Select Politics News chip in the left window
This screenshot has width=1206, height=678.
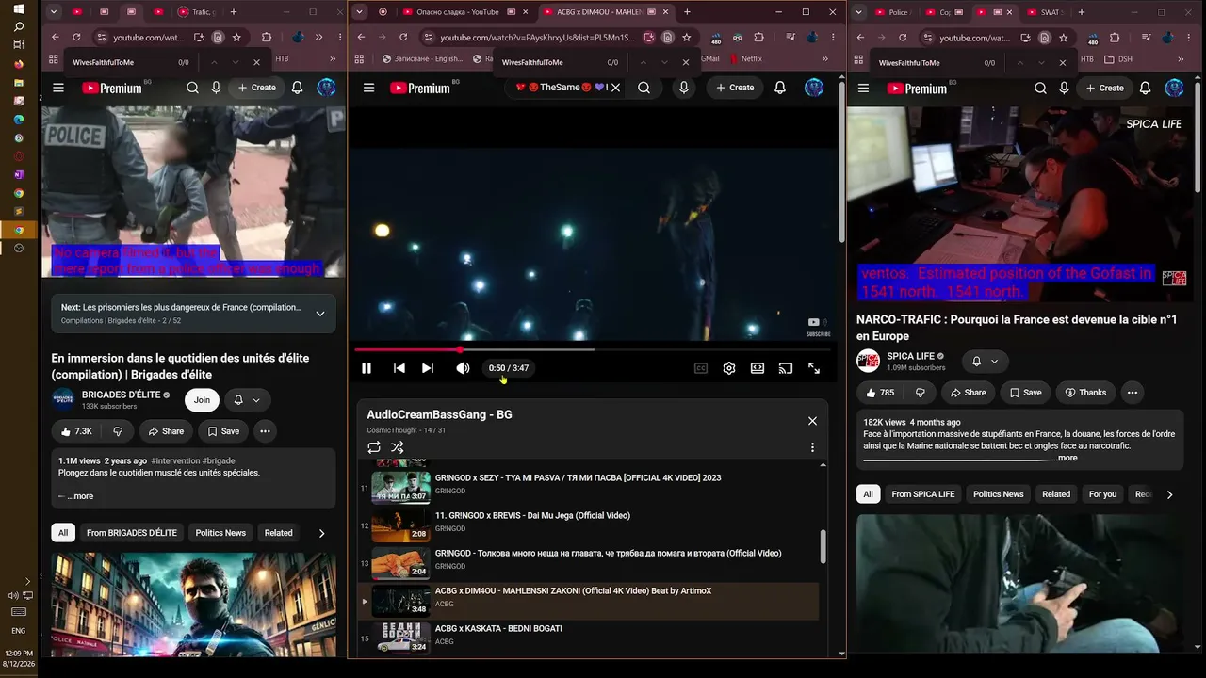tap(220, 533)
